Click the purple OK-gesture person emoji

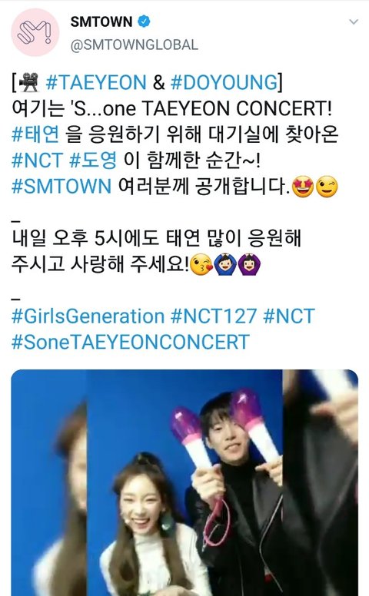click(249, 264)
